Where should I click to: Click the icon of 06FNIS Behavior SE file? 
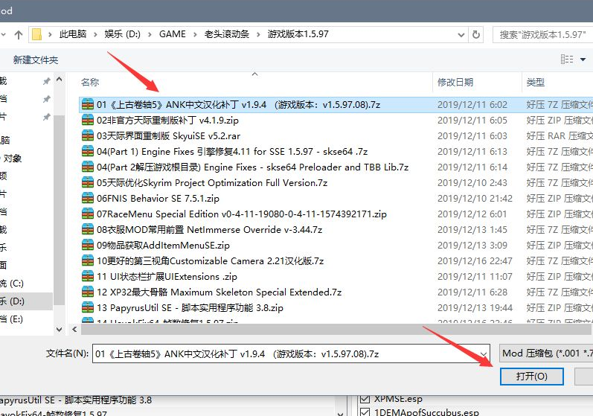tap(87, 198)
